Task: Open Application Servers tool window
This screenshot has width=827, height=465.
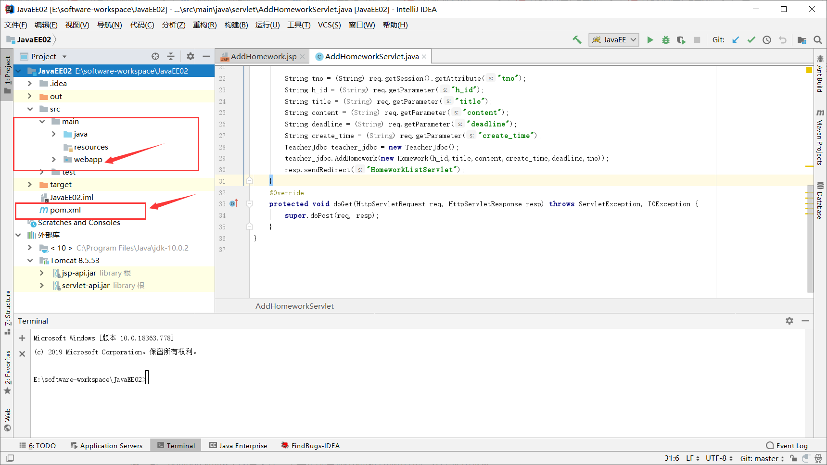Action: [x=106, y=446]
